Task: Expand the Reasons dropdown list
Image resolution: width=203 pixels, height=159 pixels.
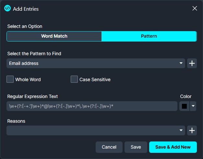Action: tap(94, 130)
